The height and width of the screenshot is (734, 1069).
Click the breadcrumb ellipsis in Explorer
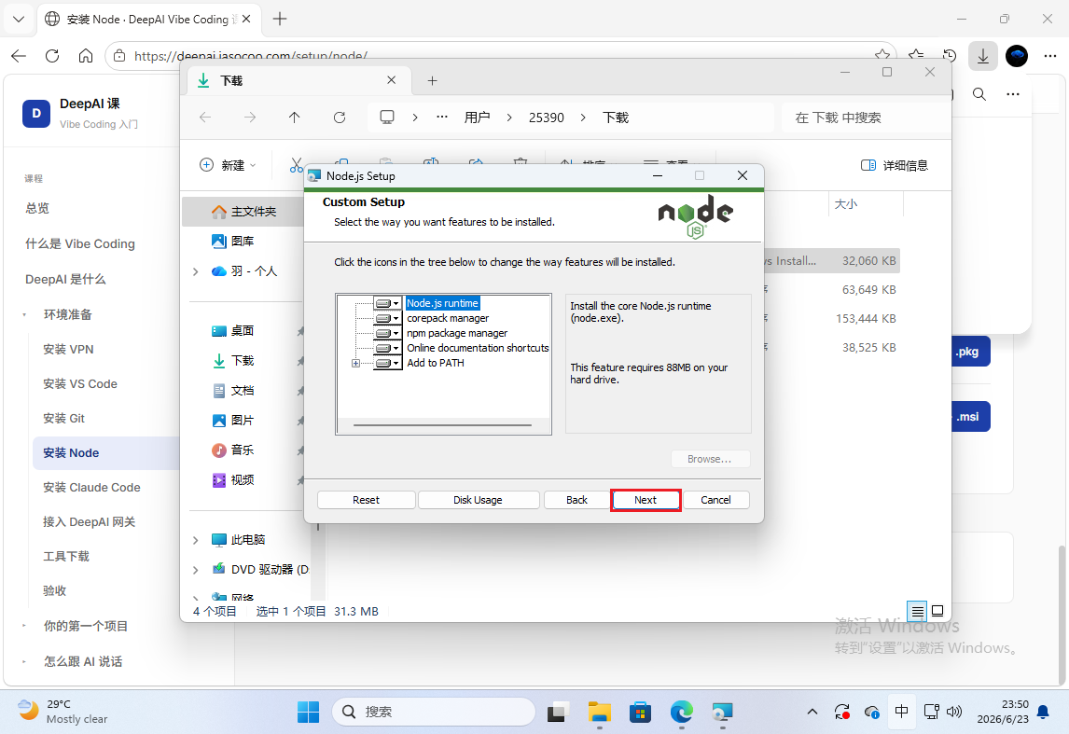coord(442,118)
